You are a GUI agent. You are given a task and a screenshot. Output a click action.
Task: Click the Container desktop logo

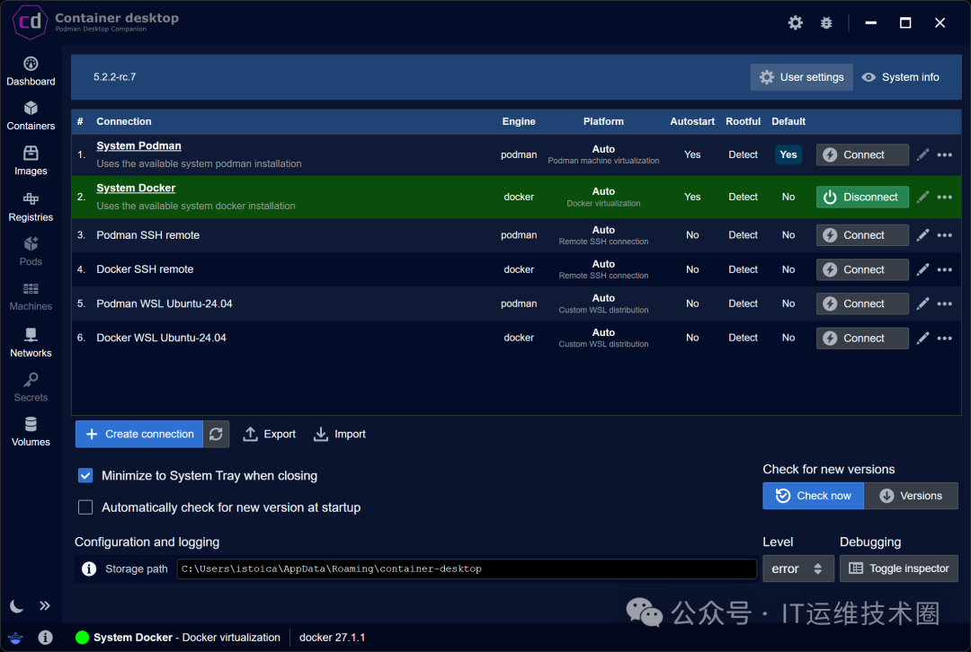(30, 22)
